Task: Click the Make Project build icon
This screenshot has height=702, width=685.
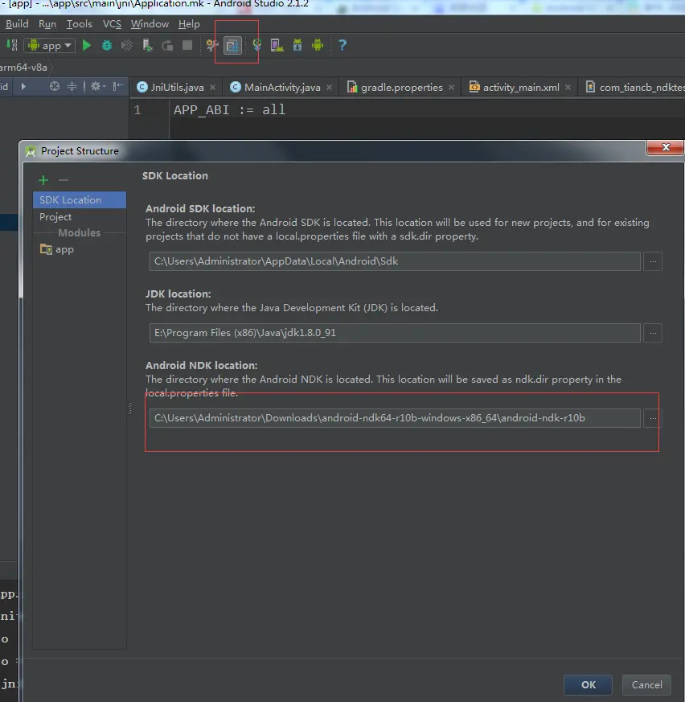Action: (x=11, y=45)
